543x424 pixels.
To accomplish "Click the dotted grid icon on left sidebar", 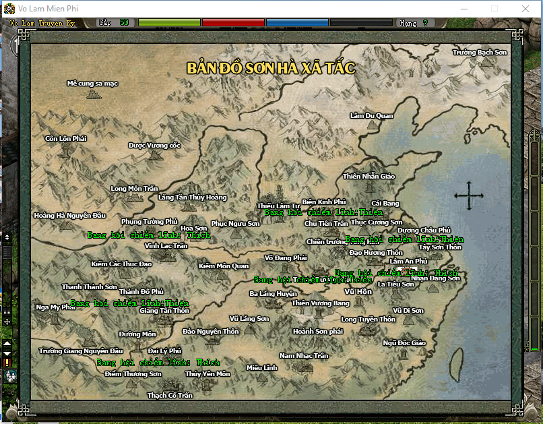I will point(7,313).
